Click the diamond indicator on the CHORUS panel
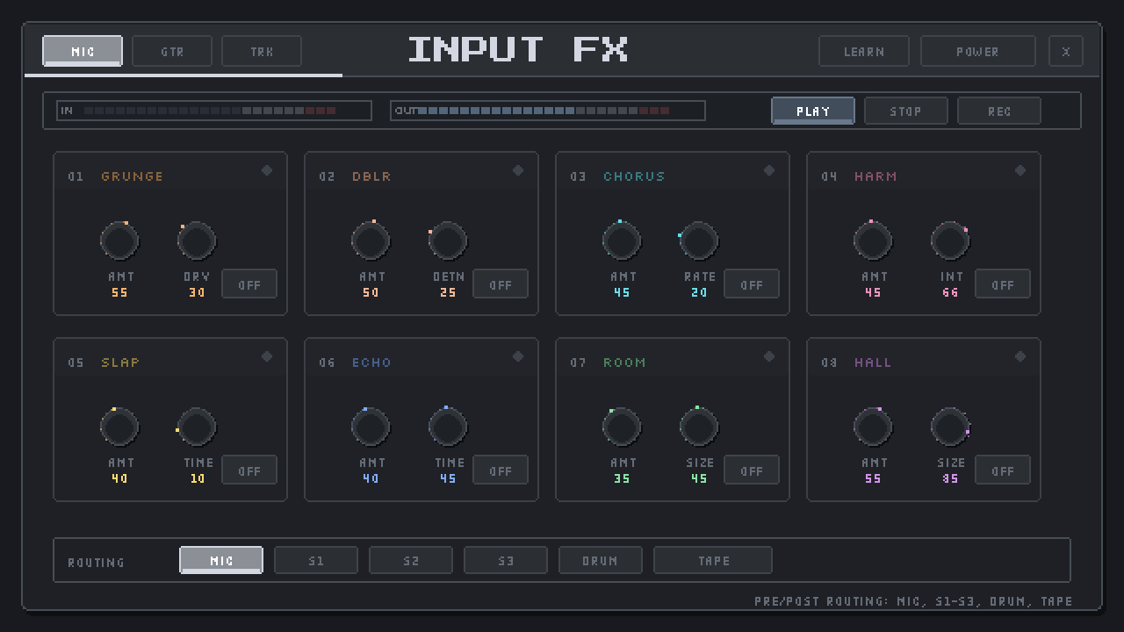This screenshot has height=632, width=1124. [x=769, y=170]
